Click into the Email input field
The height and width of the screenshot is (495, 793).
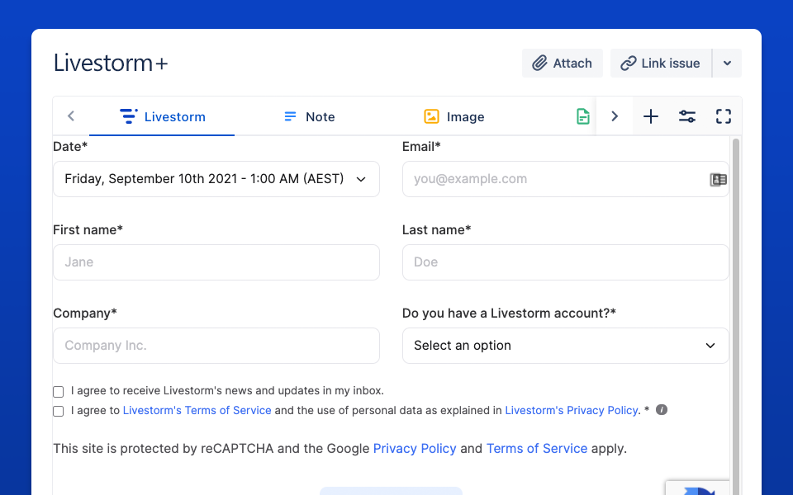click(565, 179)
